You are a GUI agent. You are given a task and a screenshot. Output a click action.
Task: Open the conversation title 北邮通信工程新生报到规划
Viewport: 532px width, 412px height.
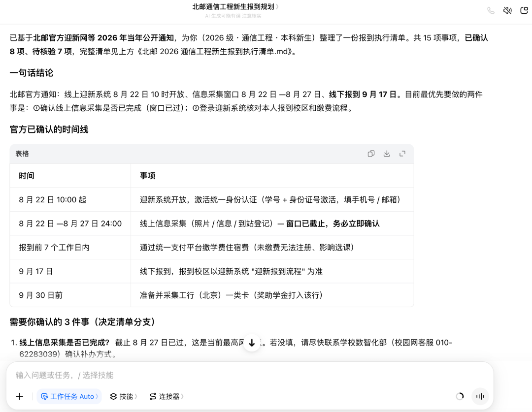coord(235,7)
